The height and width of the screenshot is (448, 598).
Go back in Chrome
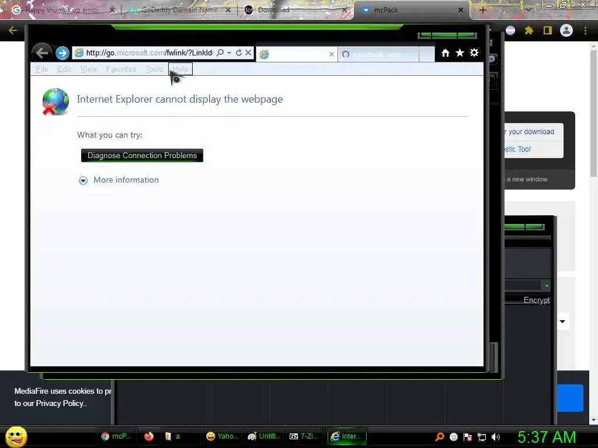coord(13,30)
